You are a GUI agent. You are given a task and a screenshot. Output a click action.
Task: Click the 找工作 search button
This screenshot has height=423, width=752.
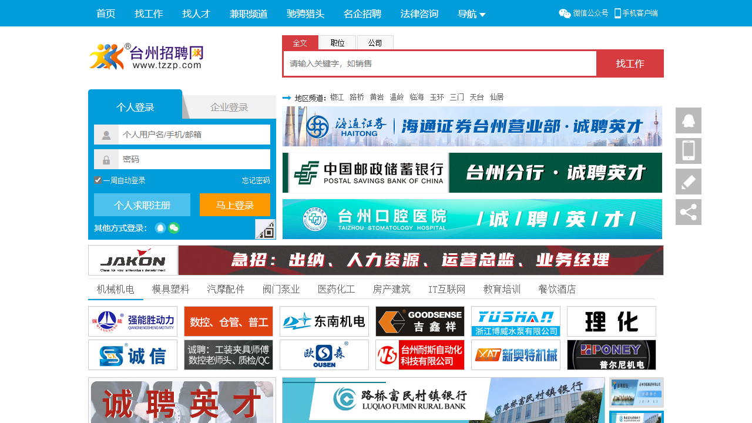(630, 63)
